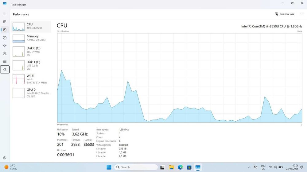Screen dimensions: 307x172
Task: Open Microsoft Store from taskbar
Action: pyautogui.click(x=189, y=167)
